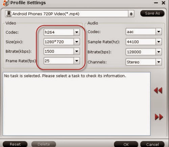Screen dimensions: 169x147
Task: Click the 'Frame Rate(fps)' label
Action: (21, 61)
